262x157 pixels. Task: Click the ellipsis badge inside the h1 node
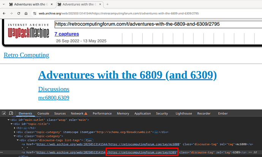pos(25,128)
